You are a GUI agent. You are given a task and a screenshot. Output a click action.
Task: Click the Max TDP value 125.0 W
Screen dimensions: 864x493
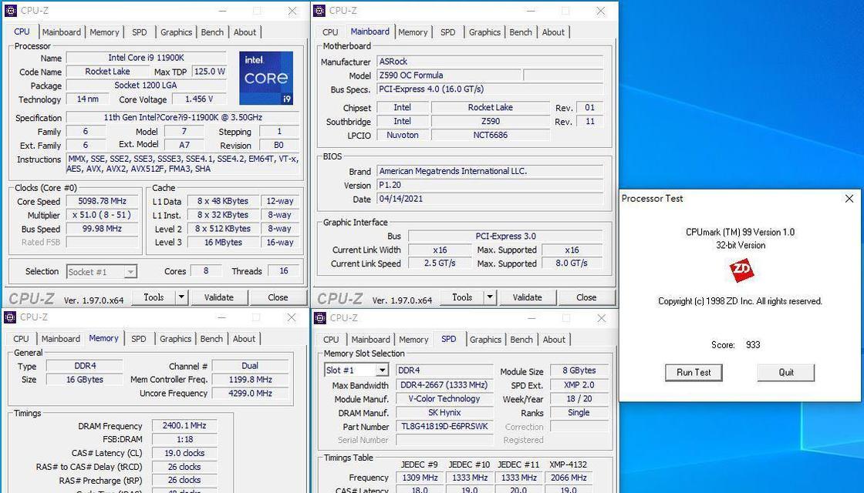209,72
